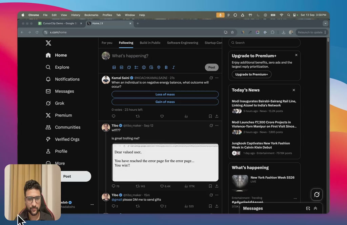
Task: Open the emoji picker in the post composer
Action: tap(144, 67)
